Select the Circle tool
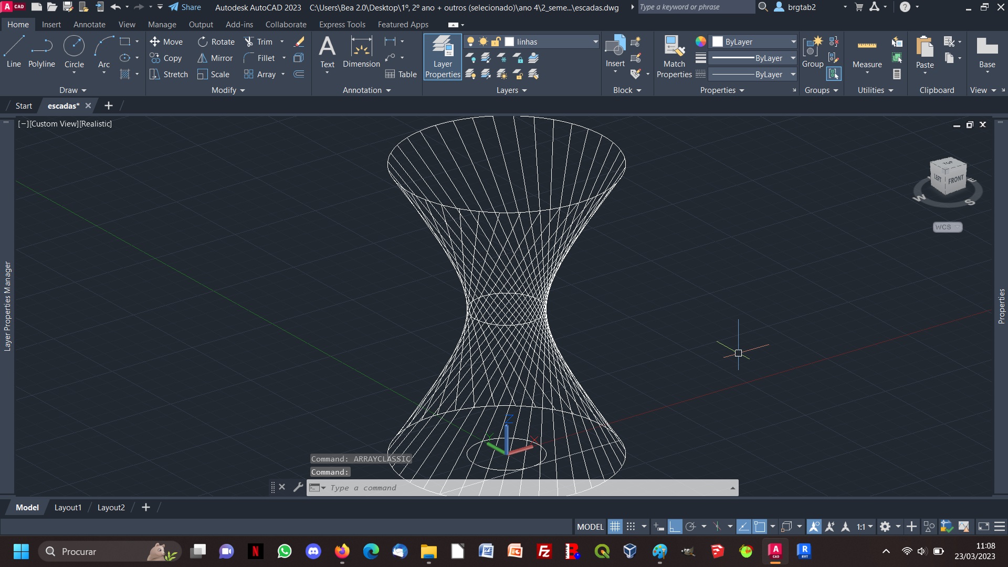This screenshot has height=567, width=1008. pos(74,51)
